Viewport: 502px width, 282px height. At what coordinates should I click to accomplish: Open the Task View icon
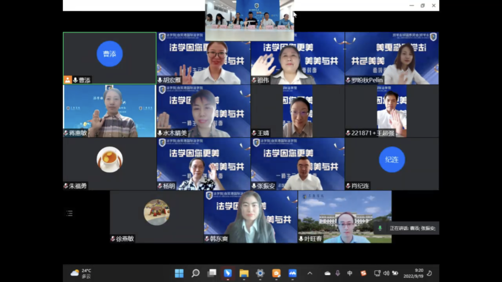tap(211, 273)
